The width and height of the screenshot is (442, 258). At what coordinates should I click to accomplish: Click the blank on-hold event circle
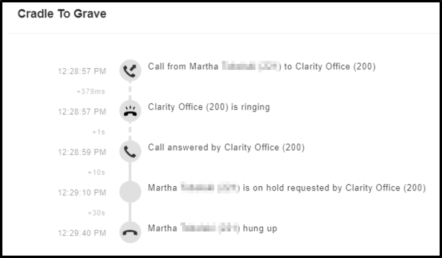(x=130, y=192)
